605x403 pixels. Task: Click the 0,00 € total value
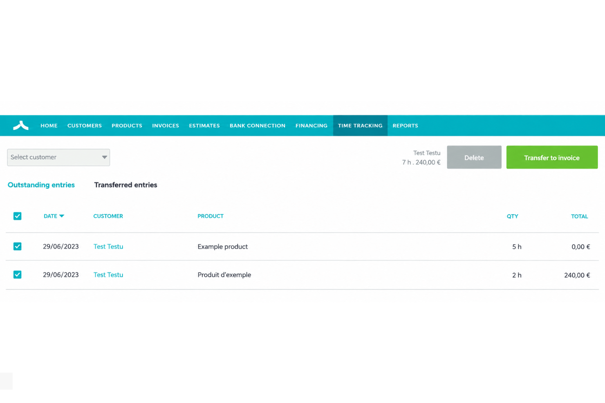click(581, 247)
